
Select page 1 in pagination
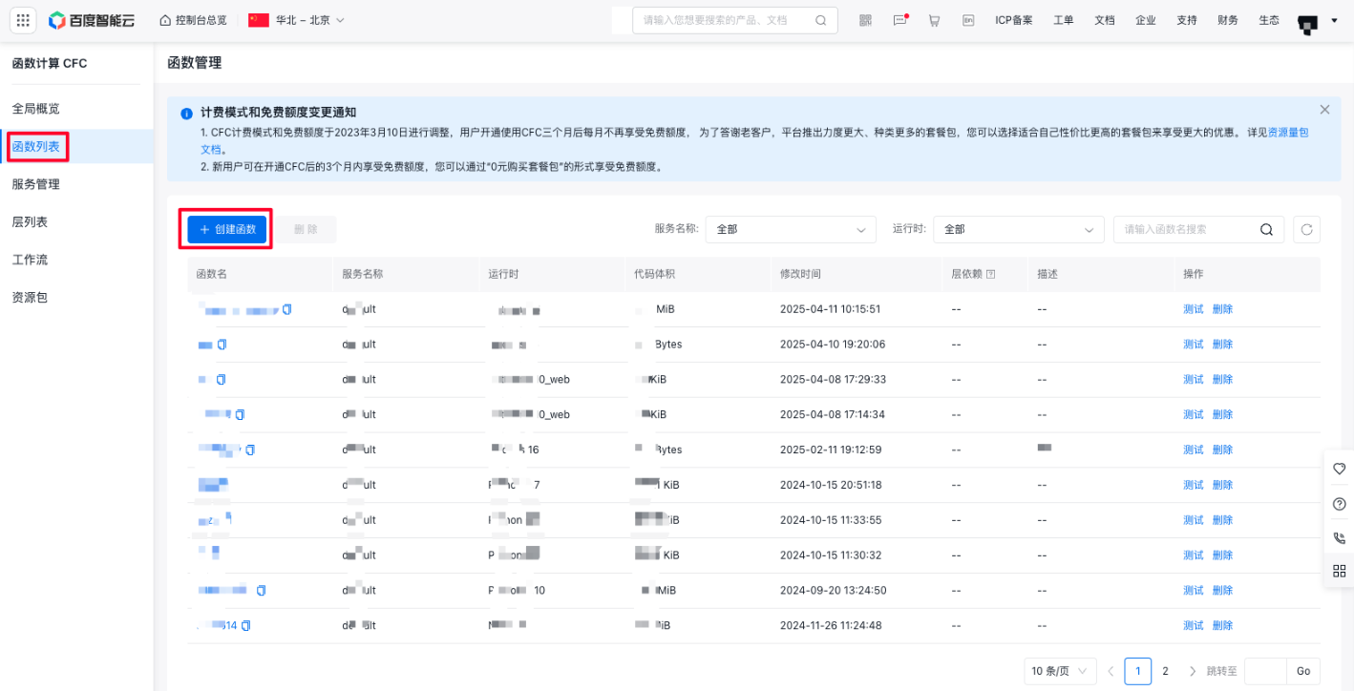pos(1137,671)
